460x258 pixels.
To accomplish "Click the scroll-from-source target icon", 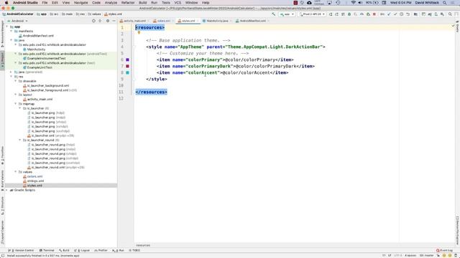I will click(93, 21).
